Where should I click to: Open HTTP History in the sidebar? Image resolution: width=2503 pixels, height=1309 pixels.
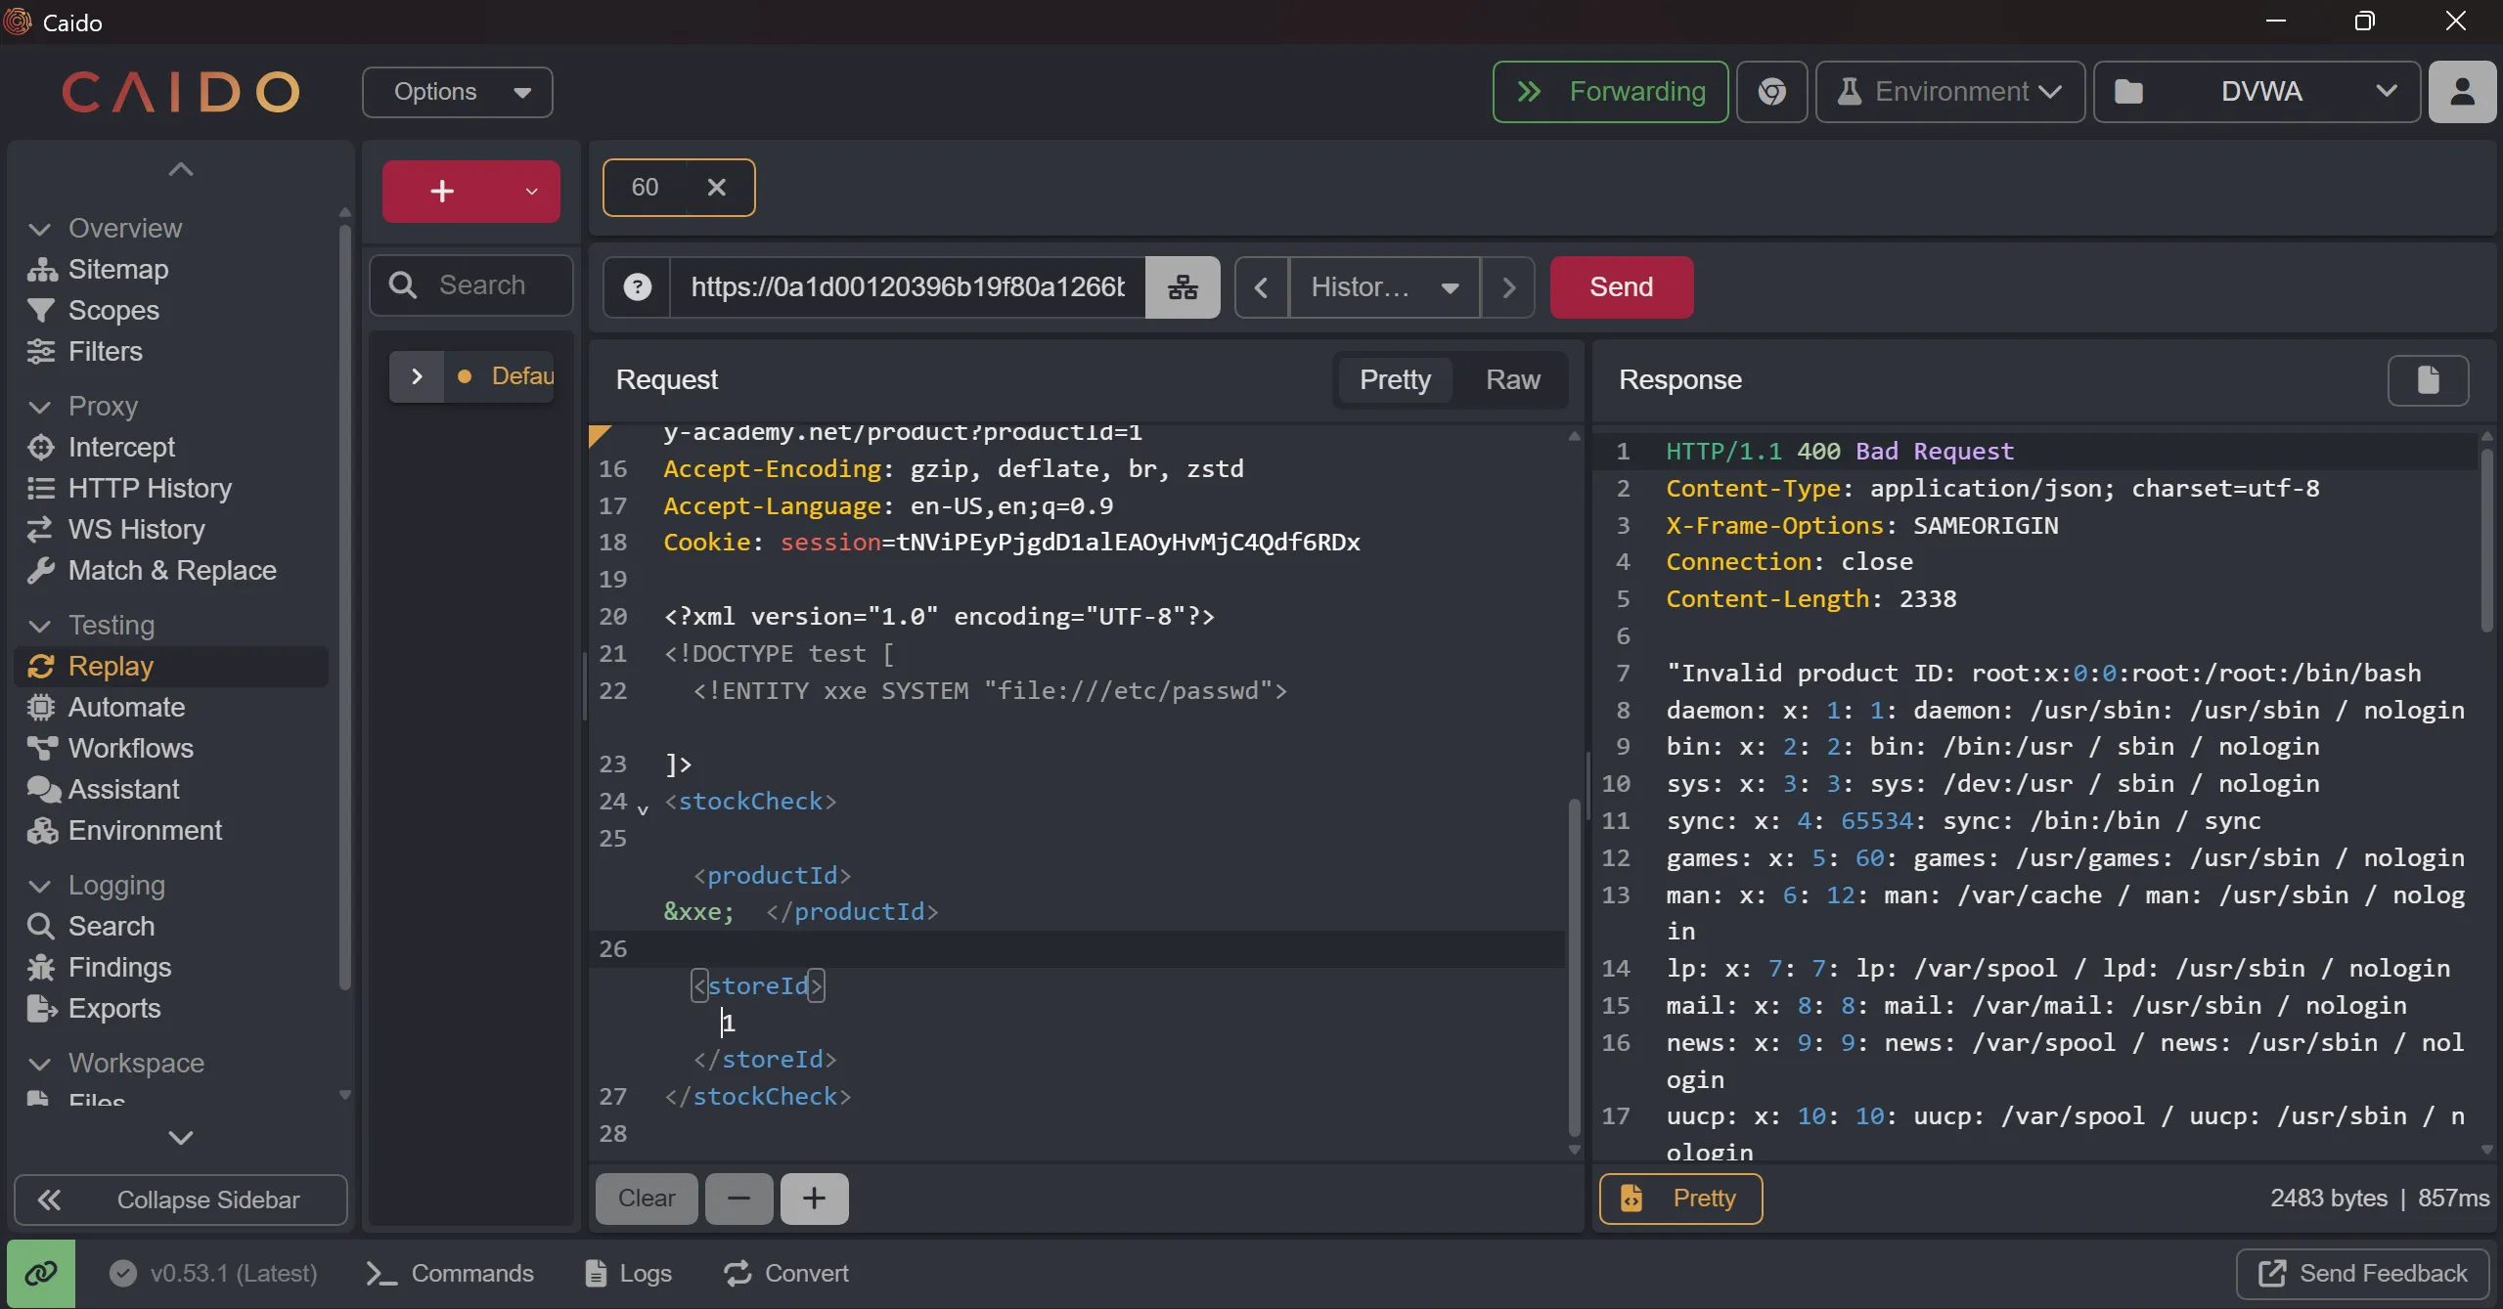click(150, 488)
